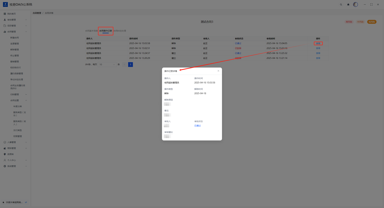The width and height of the screenshot is (384, 208).
Task: Open the notification bell
Action: tap(348, 4)
